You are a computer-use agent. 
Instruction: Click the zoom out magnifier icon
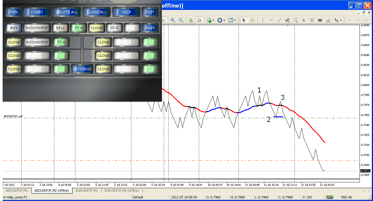coord(181,20)
